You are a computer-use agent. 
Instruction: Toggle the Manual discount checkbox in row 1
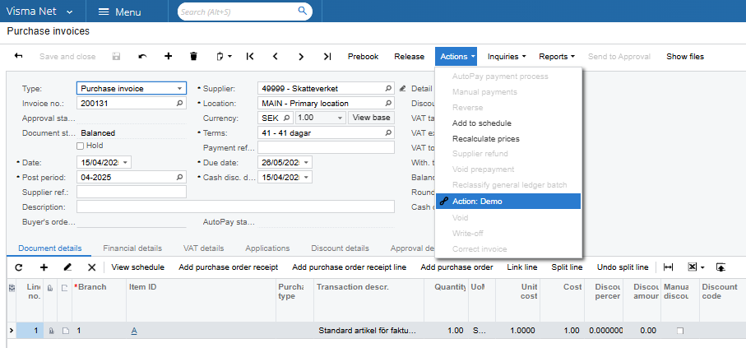pos(679,331)
